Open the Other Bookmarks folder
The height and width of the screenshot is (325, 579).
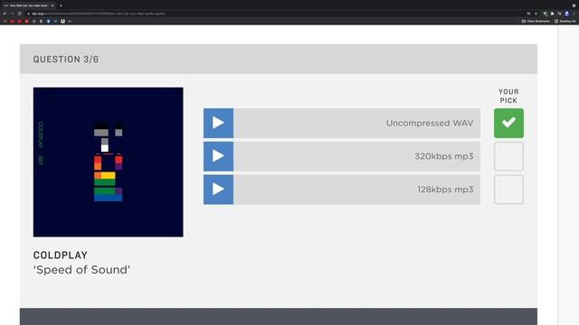tap(536, 22)
